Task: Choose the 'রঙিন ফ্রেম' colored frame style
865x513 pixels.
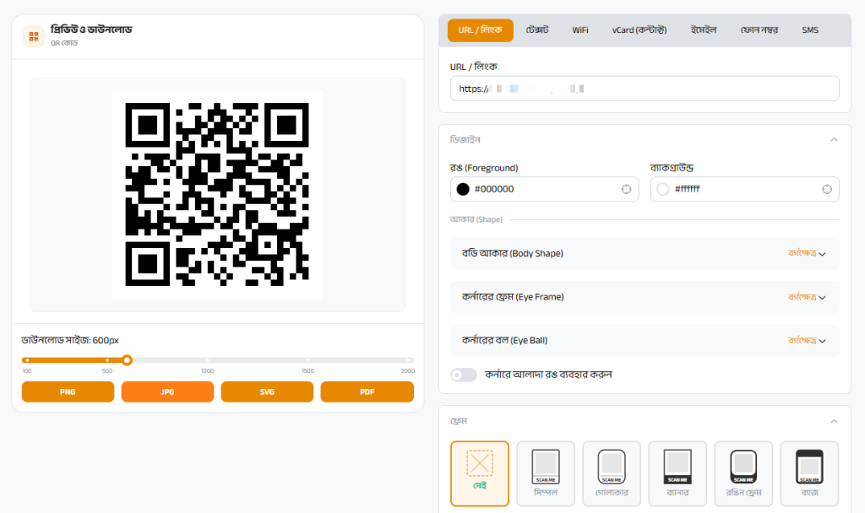Action: click(743, 473)
